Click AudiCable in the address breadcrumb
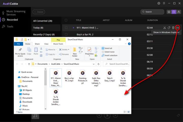This screenshot has width=183, height=122. [x=56, y=64]
